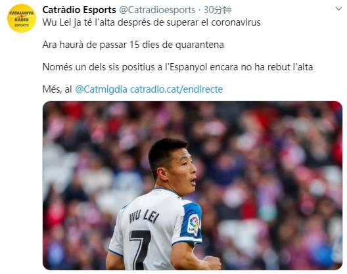Click the Catràdio Esports display name
Viewport: 347px width, 274px height.
[x=80, y=10]
